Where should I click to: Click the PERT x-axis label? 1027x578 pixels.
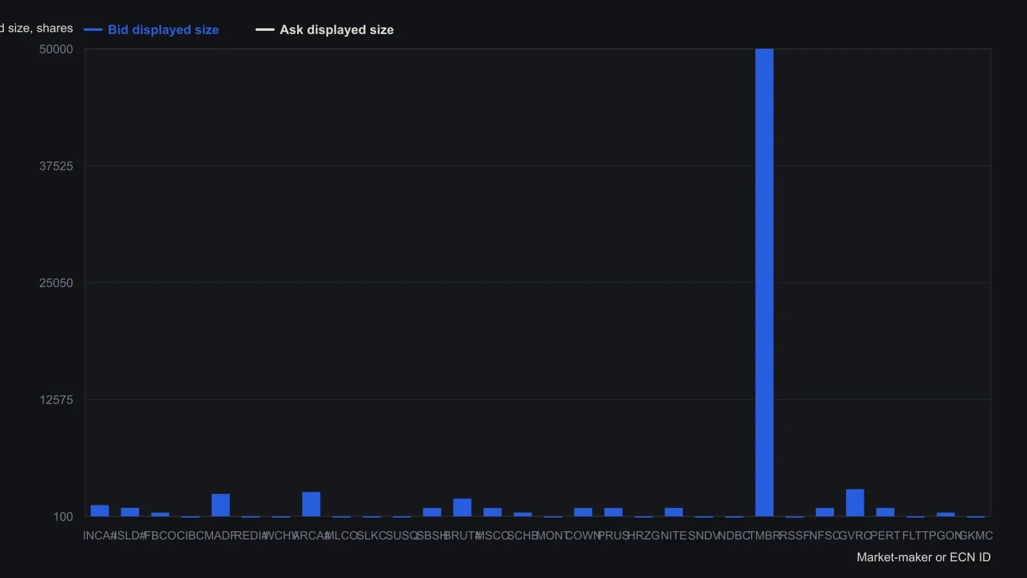point(885,536)
